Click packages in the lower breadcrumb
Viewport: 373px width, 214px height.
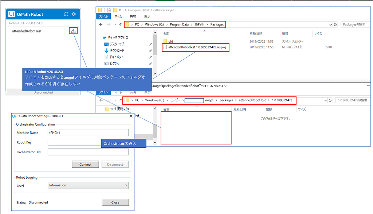pyautogui.click(x=226, y=100)
